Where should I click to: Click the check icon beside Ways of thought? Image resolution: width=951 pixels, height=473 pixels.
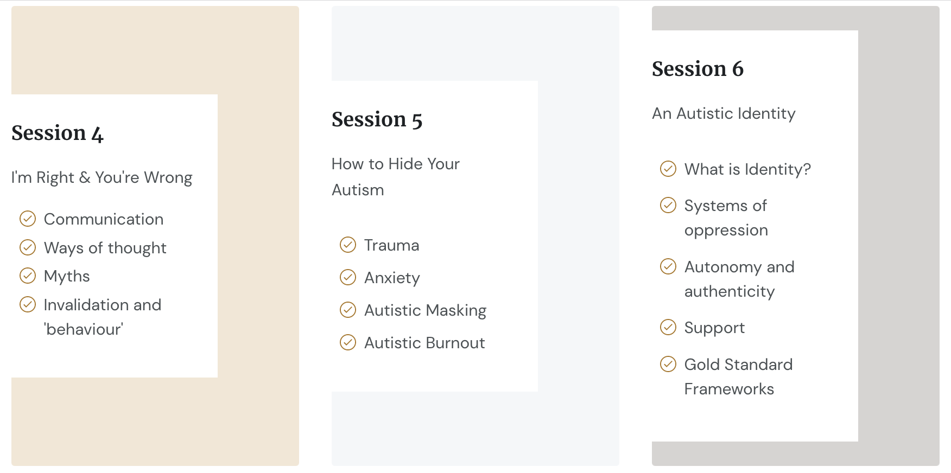[28, 247]
